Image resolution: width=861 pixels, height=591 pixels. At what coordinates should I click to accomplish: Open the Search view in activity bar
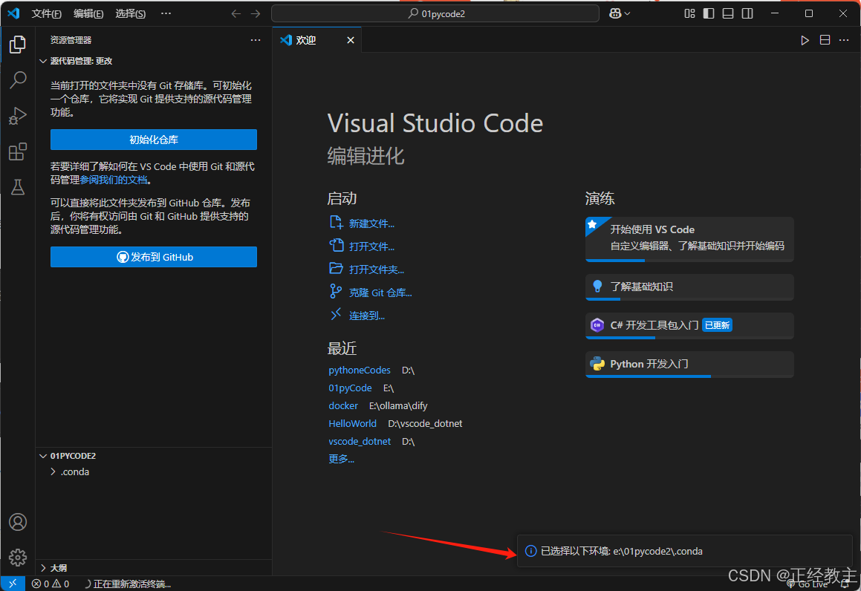pos(18,80)
